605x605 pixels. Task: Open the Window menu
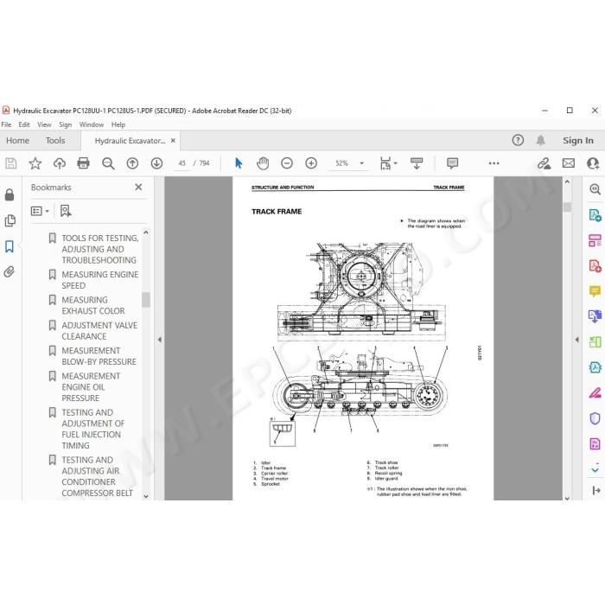click(x=92, y=124)
